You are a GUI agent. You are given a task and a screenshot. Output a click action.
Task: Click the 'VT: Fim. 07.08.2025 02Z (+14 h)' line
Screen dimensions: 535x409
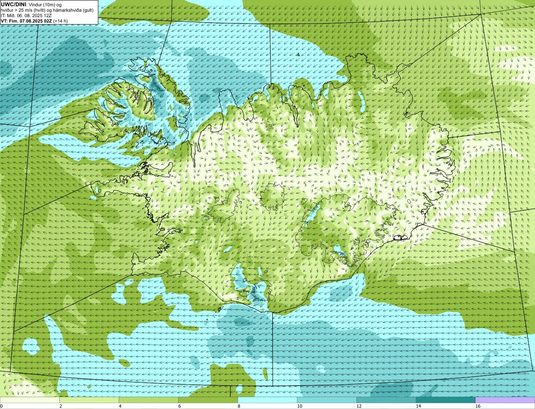point(34,20)
